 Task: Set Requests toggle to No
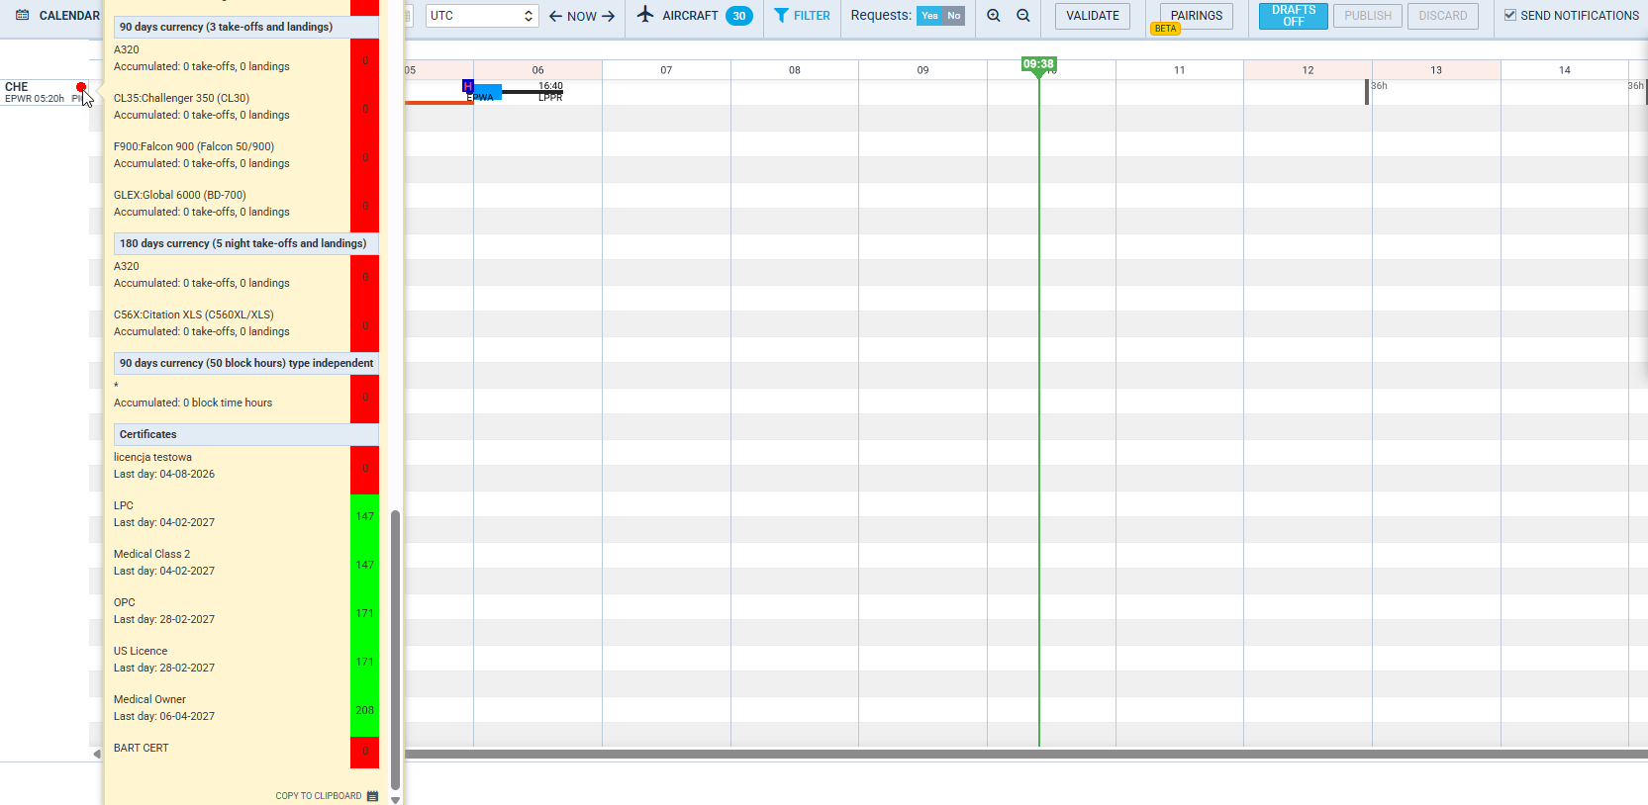point(954,16)
